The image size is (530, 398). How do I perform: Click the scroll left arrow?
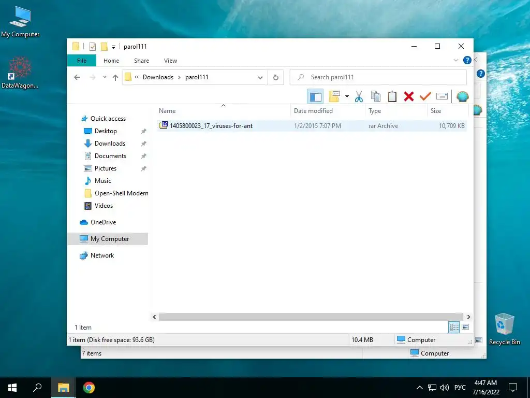(x=154, y=317)
